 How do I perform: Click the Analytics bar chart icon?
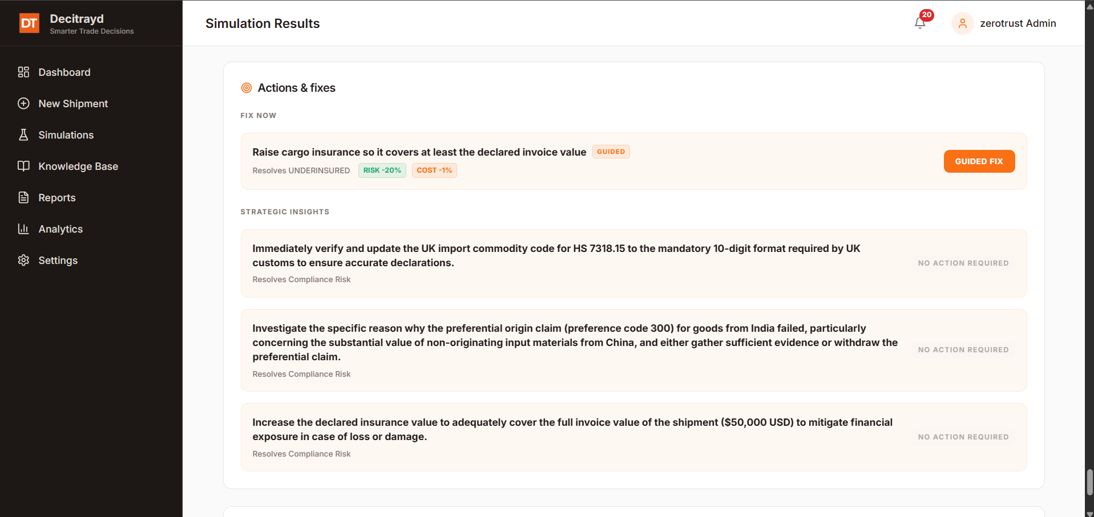click(x=23, y=229)
